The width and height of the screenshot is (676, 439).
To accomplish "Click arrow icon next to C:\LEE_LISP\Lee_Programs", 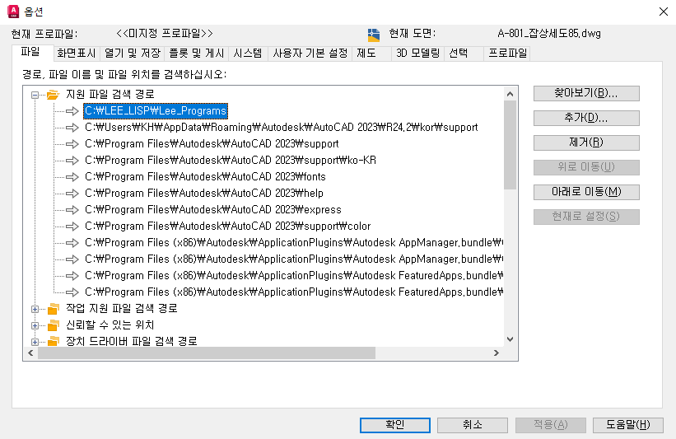I will pos(72,111).
